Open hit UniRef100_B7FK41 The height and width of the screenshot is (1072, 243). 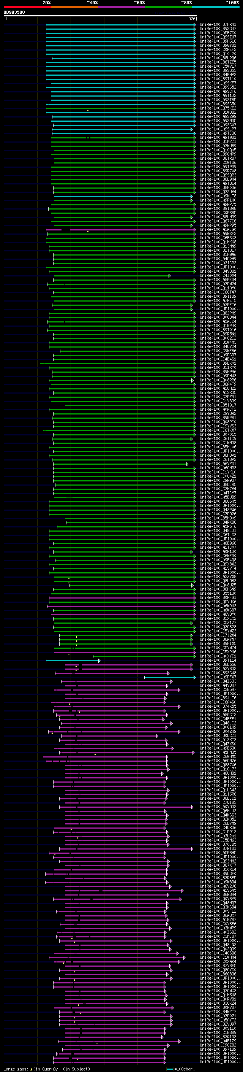pos(218,25)
